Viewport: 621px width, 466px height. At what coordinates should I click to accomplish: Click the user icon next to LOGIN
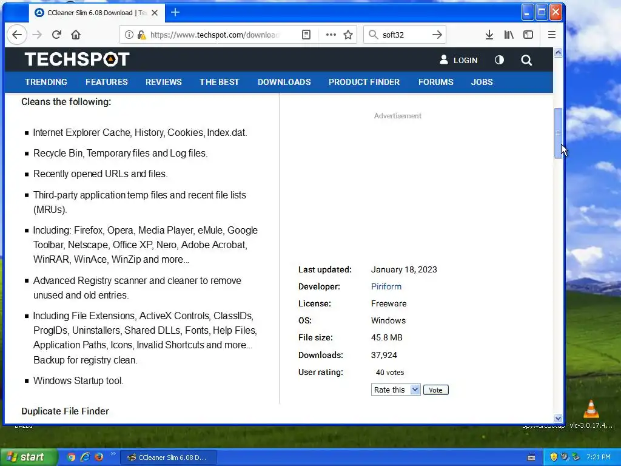pyautogui.click(x=443, y=60)
